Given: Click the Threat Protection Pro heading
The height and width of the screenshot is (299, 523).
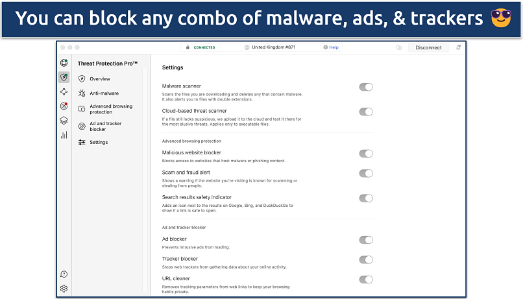Looking at the screenshot, I should click(x=108, y=64).
